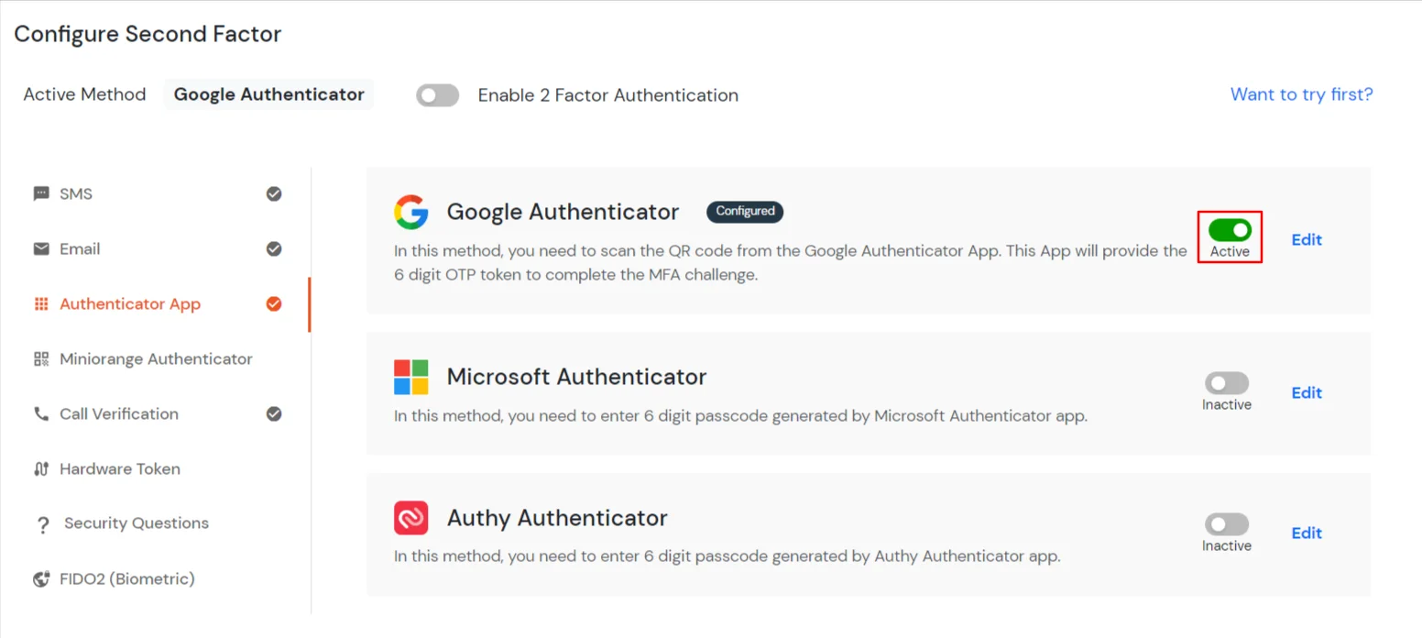The height and width of the screenshot is (638, 1422).
Task: Select the SMS message icon
Action: (40, 193)
